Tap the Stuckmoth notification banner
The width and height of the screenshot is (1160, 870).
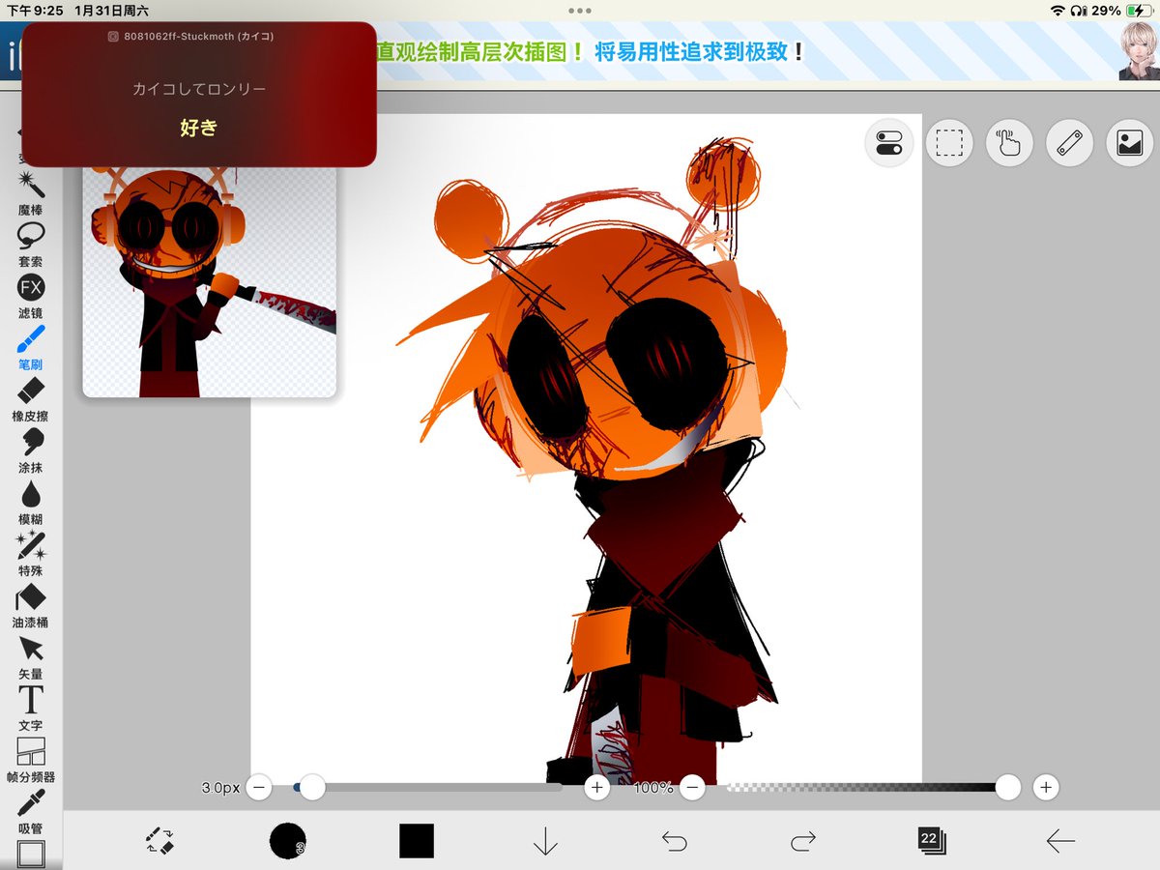point(198,94)
